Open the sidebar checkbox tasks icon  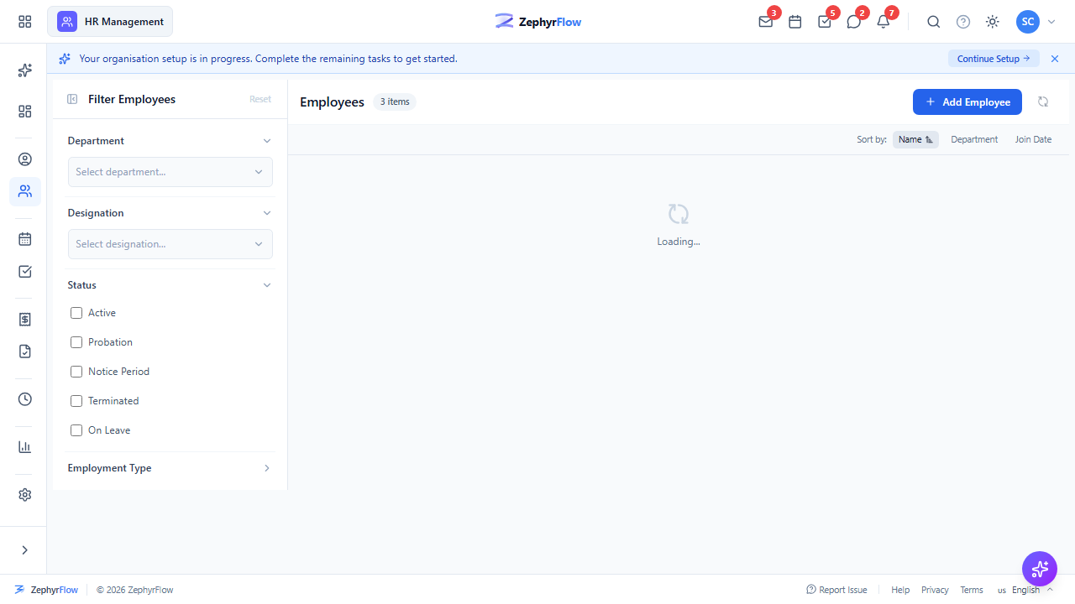pyautogui.click(x=25, y=271)
